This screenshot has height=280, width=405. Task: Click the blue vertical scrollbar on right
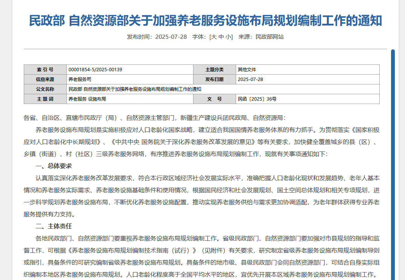point(393,165)
